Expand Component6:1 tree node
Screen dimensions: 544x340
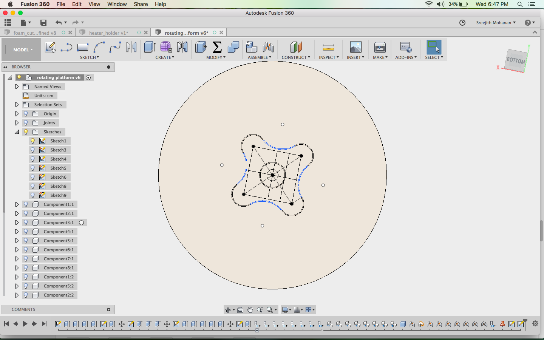coord(17,250)
